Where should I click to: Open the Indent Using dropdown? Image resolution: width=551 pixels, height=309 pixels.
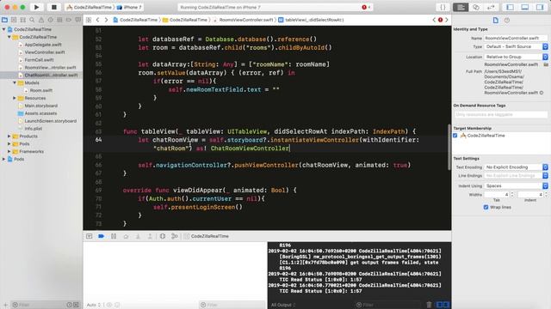(516, 186)
